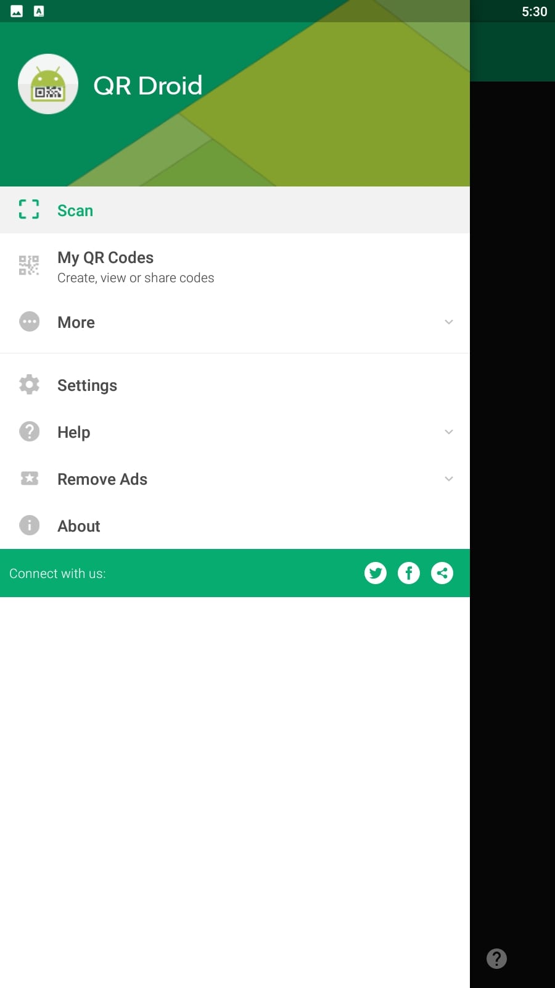Viewport: 555px width, 988px height.
Task: Open the Facebook page from the footer
Action: tap(409, 573)
